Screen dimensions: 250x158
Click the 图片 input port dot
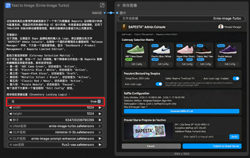pos(117,13)
